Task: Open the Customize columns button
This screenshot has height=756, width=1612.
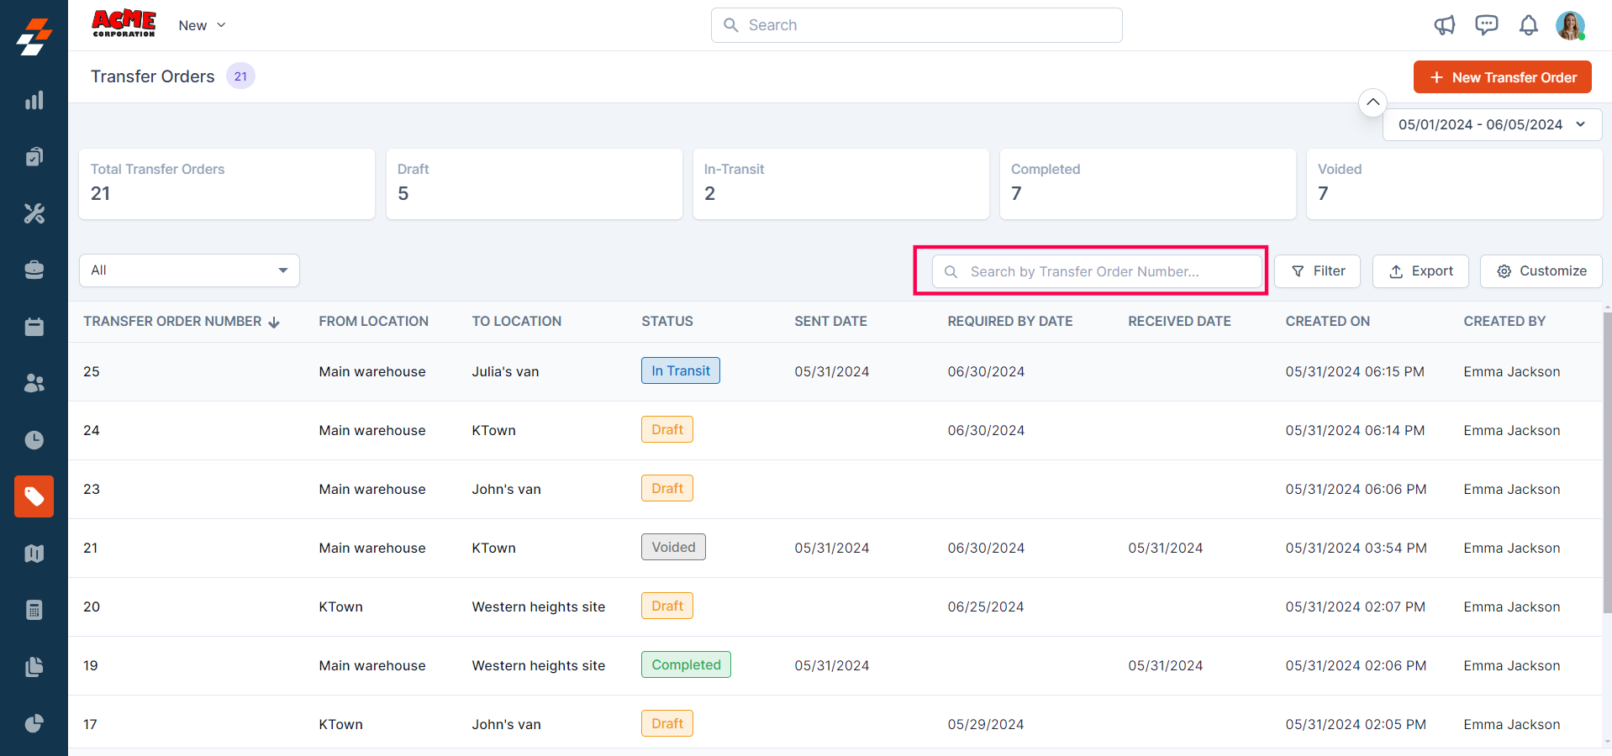Action: pyautogui.click(x=1541, y=271)
